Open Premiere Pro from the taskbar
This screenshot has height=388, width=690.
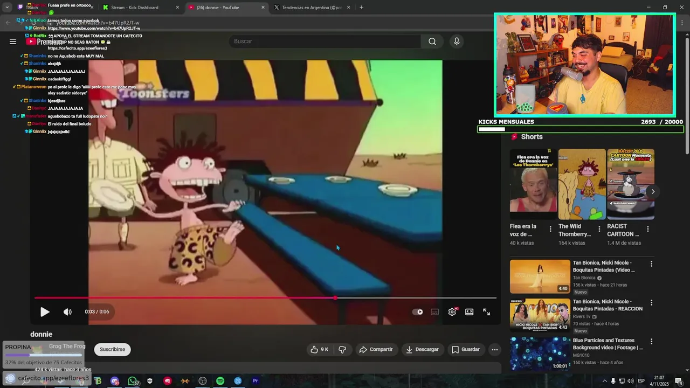pos(256,381)
